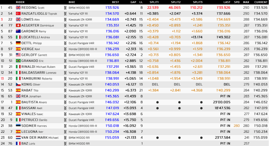This screenshot has width=269, height=146.
Task: Click split2 dot indicator in BAUTISTA's row
Action: pos(179,102)
